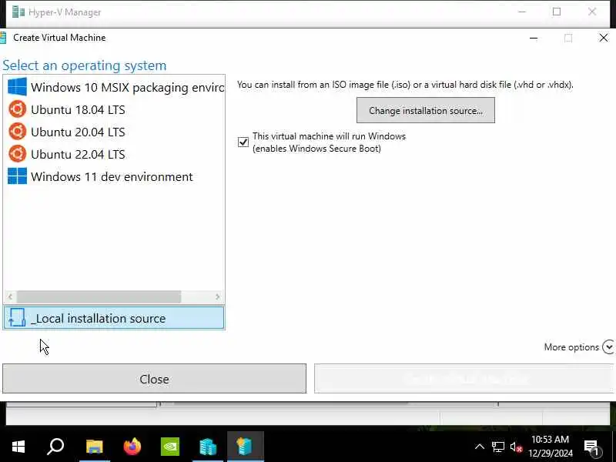Open the Windows Start menu

[18, 447]
